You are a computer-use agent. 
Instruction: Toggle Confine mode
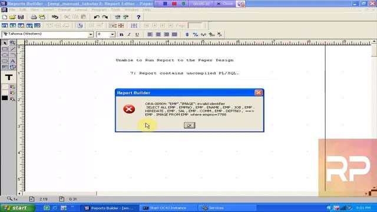113,25
